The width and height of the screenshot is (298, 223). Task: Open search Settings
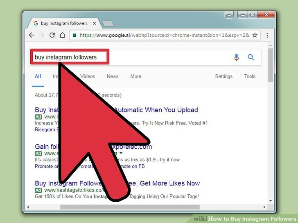pos(223,76)
